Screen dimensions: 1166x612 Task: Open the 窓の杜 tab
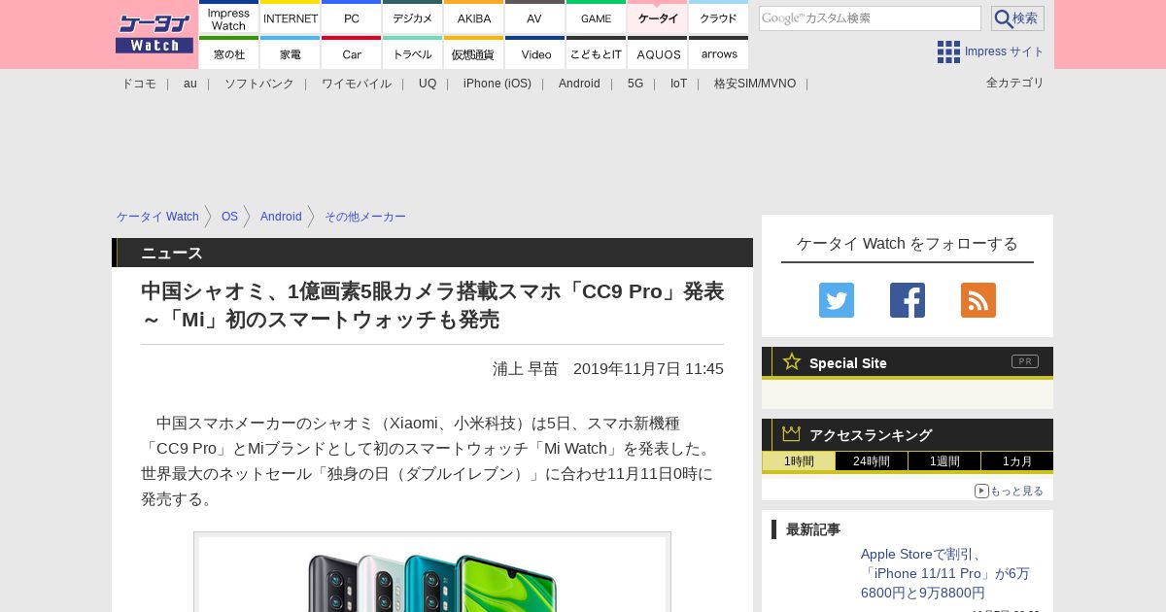pyautogui.click(x=229, y=52)
